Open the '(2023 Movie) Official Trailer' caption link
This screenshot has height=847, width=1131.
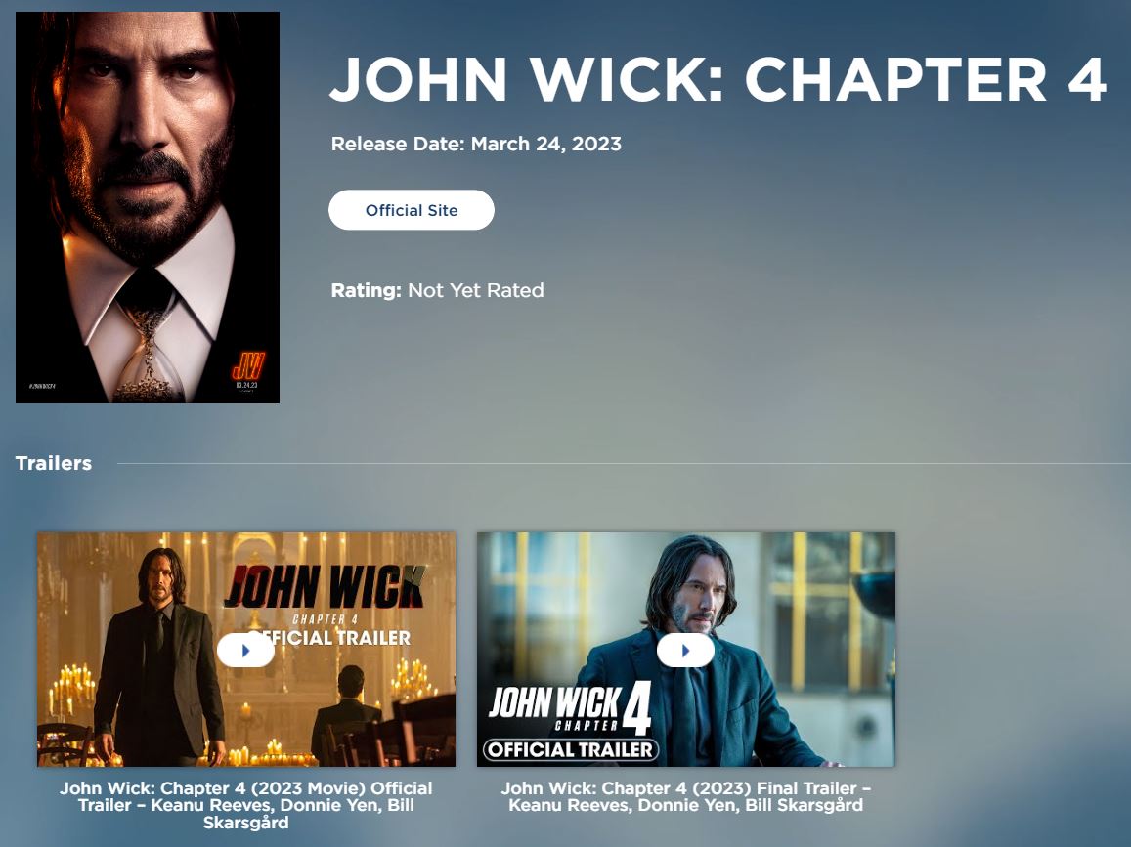(x=246, y=805)
